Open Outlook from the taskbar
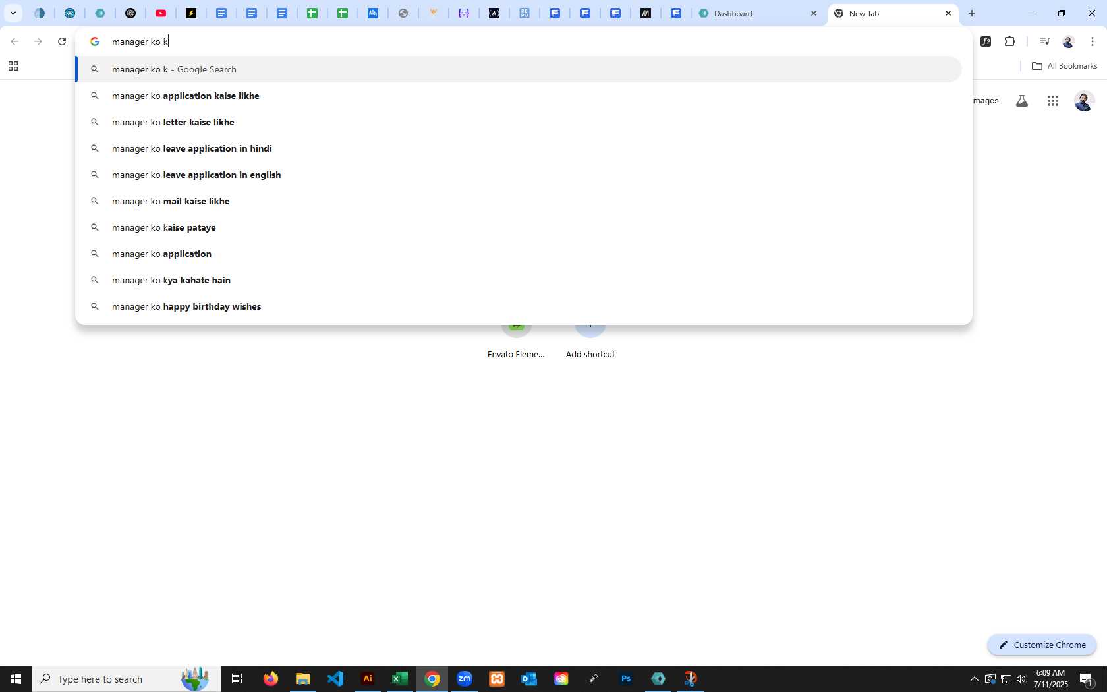Viewport: 1107px width, 692px height. click(529, 679)
